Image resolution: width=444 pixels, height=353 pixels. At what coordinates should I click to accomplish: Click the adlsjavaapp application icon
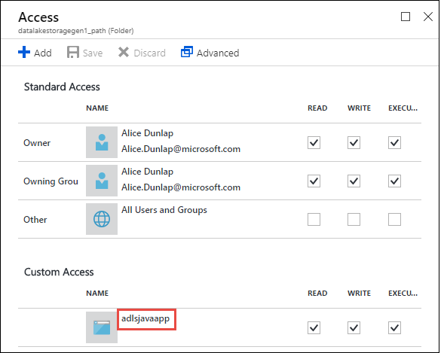tap(102, 327)
